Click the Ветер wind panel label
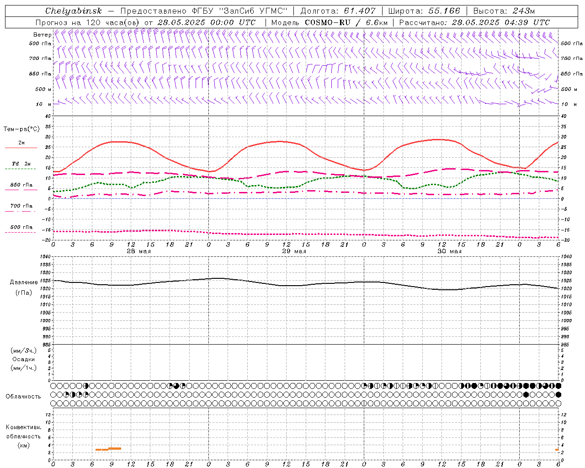The width and height of the screenshot is (585, 468). coord(42,35)
